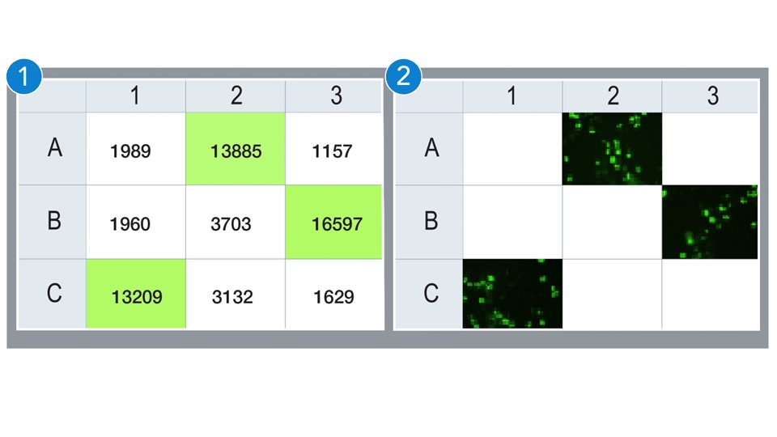The width and height of the screenshot is (777, 437).
Task: Select column 2 header in numeric table
Action: click(x=236, y=96)
